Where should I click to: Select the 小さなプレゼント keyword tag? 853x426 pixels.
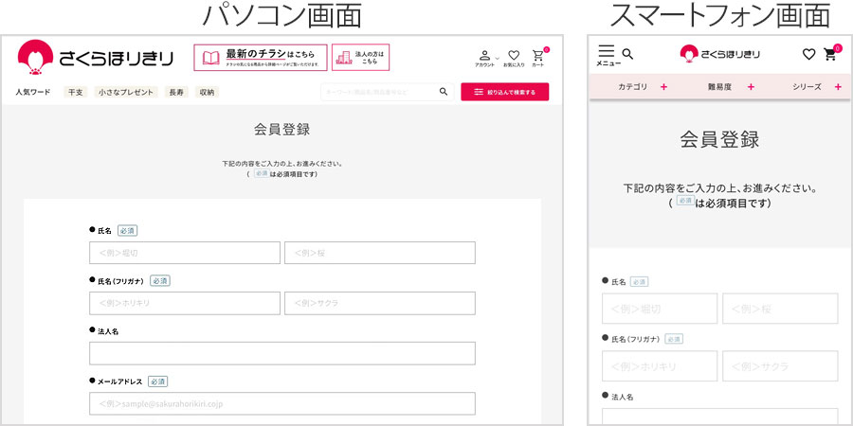pos(126,92)
